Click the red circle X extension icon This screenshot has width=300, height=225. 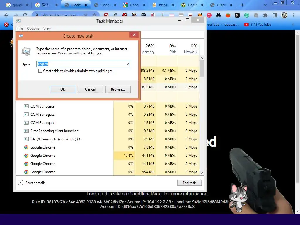click(209, 15)
